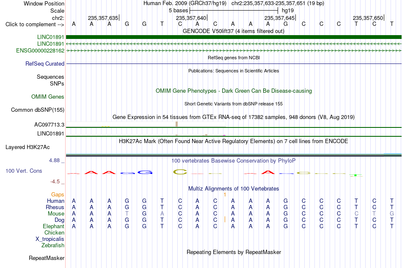
Task: Click the Dog alignment row label
Action: pos(59,220)
